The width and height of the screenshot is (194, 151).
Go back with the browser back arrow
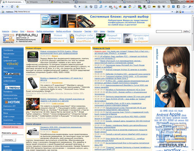tap(3, 7)
